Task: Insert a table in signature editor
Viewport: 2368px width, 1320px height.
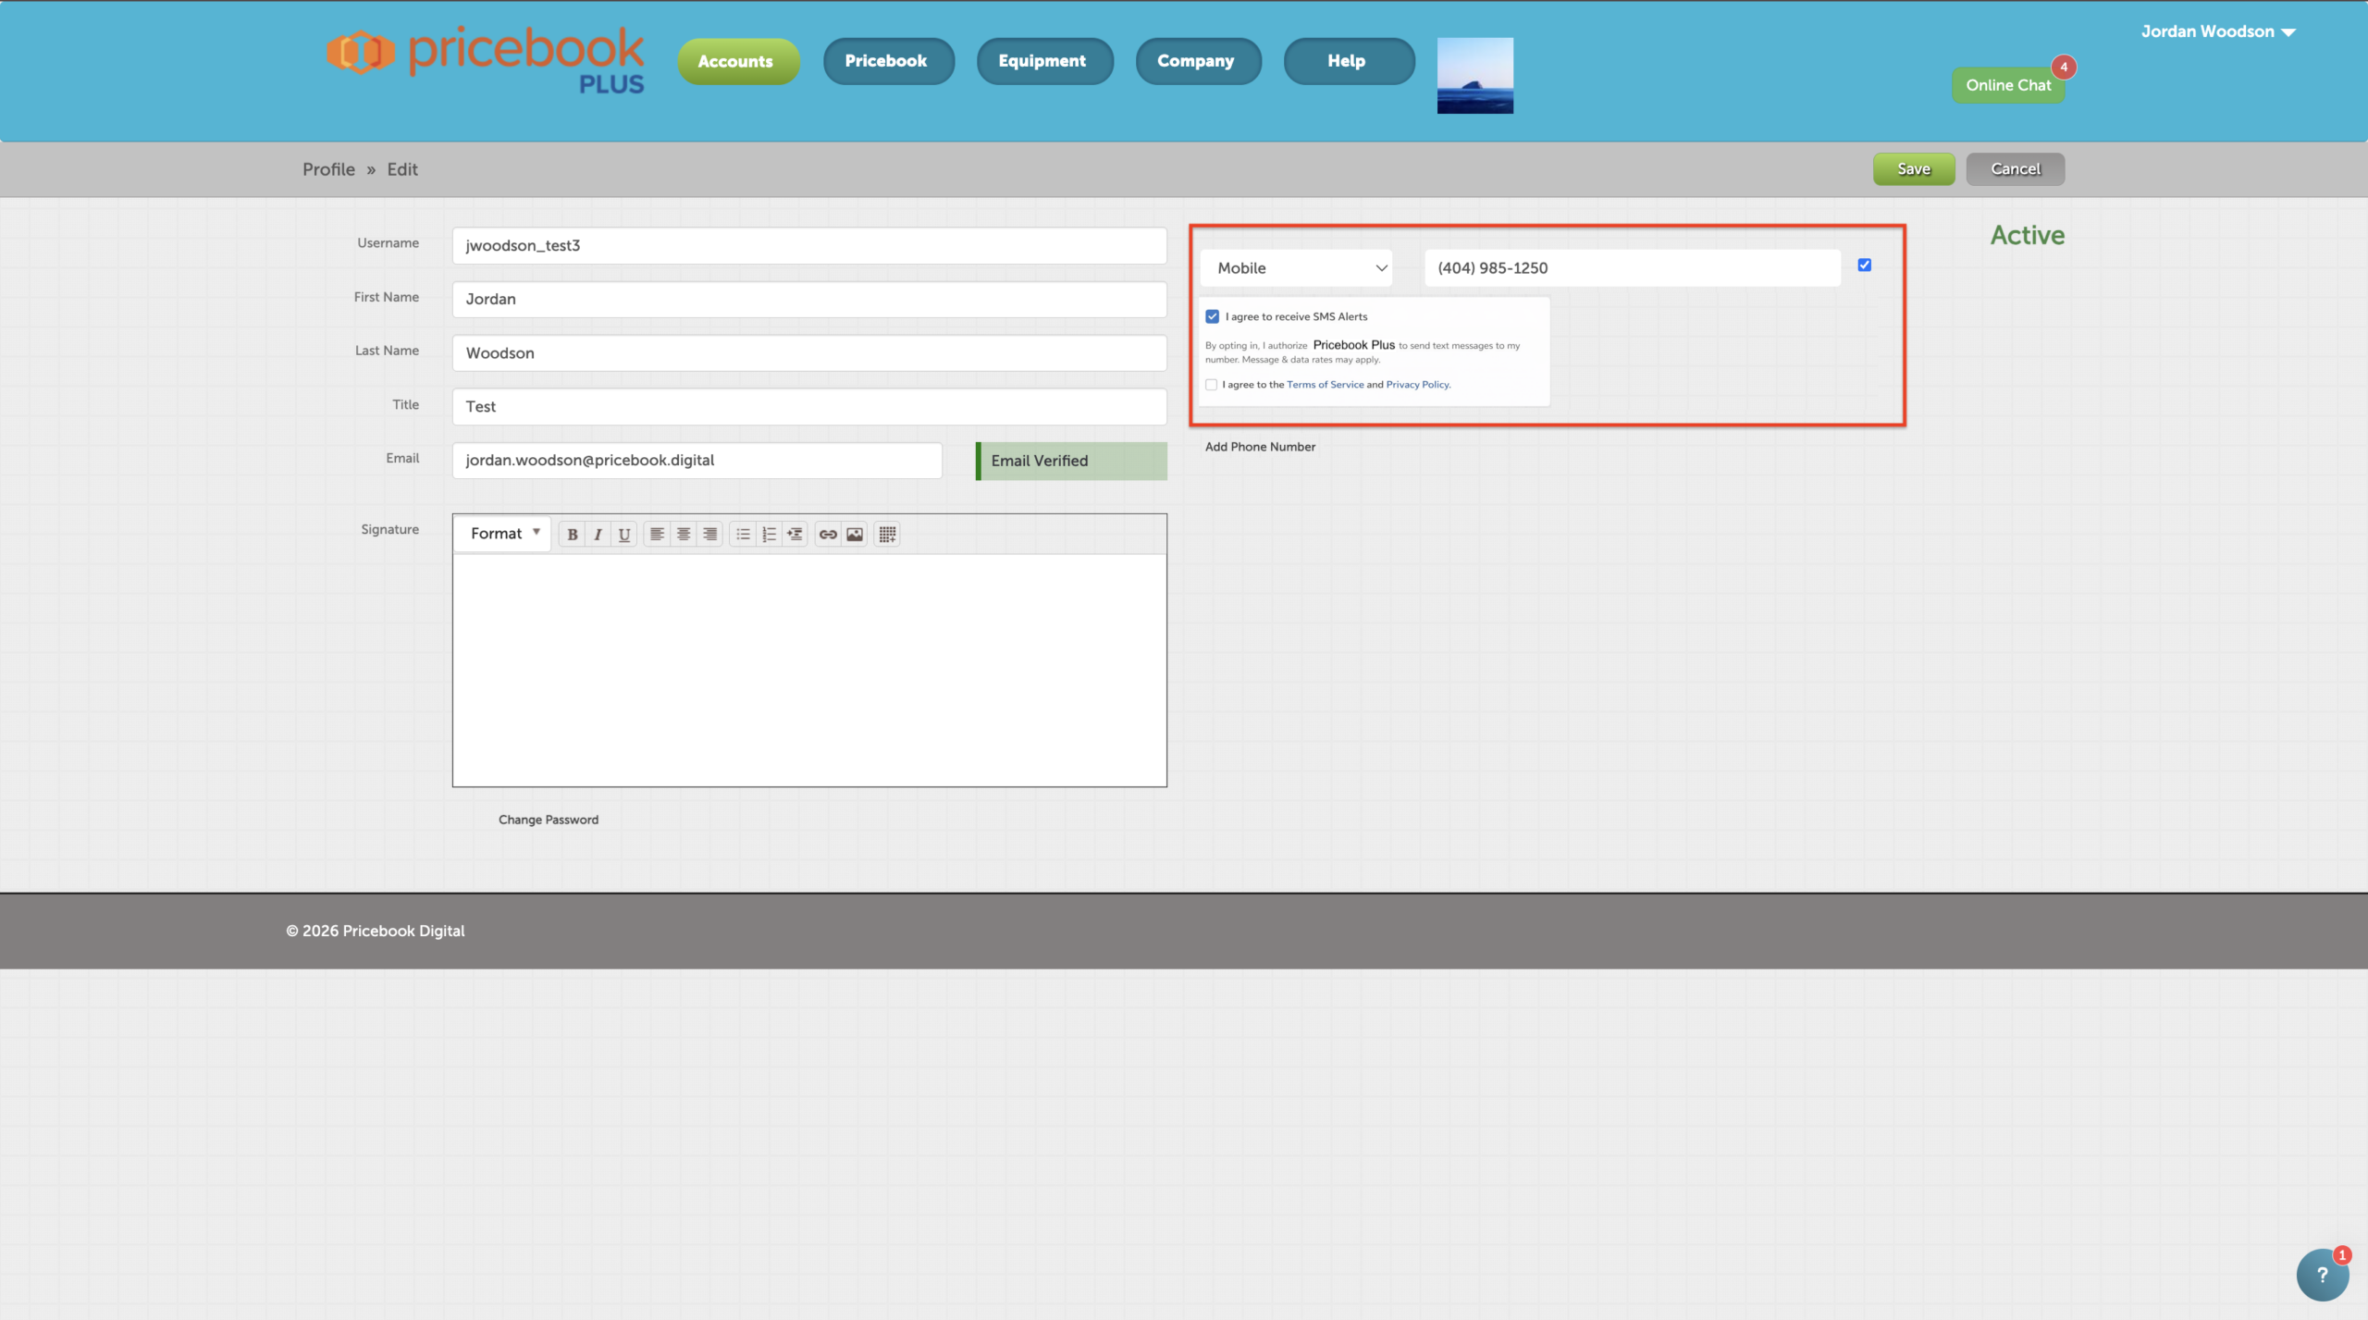Action: [887, 534]
